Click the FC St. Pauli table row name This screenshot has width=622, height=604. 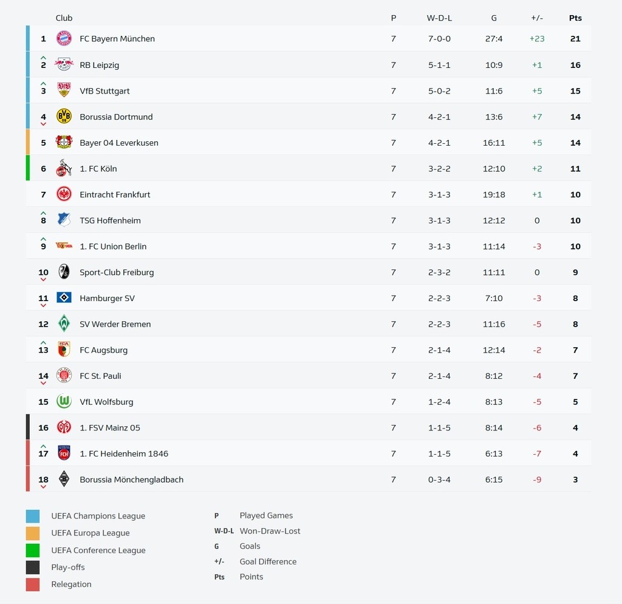tap(100, 376)
